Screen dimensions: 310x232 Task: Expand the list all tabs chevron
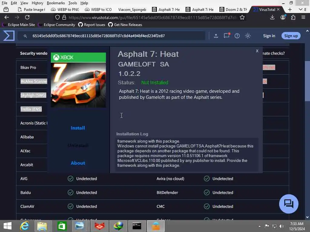tap(301, 9)
